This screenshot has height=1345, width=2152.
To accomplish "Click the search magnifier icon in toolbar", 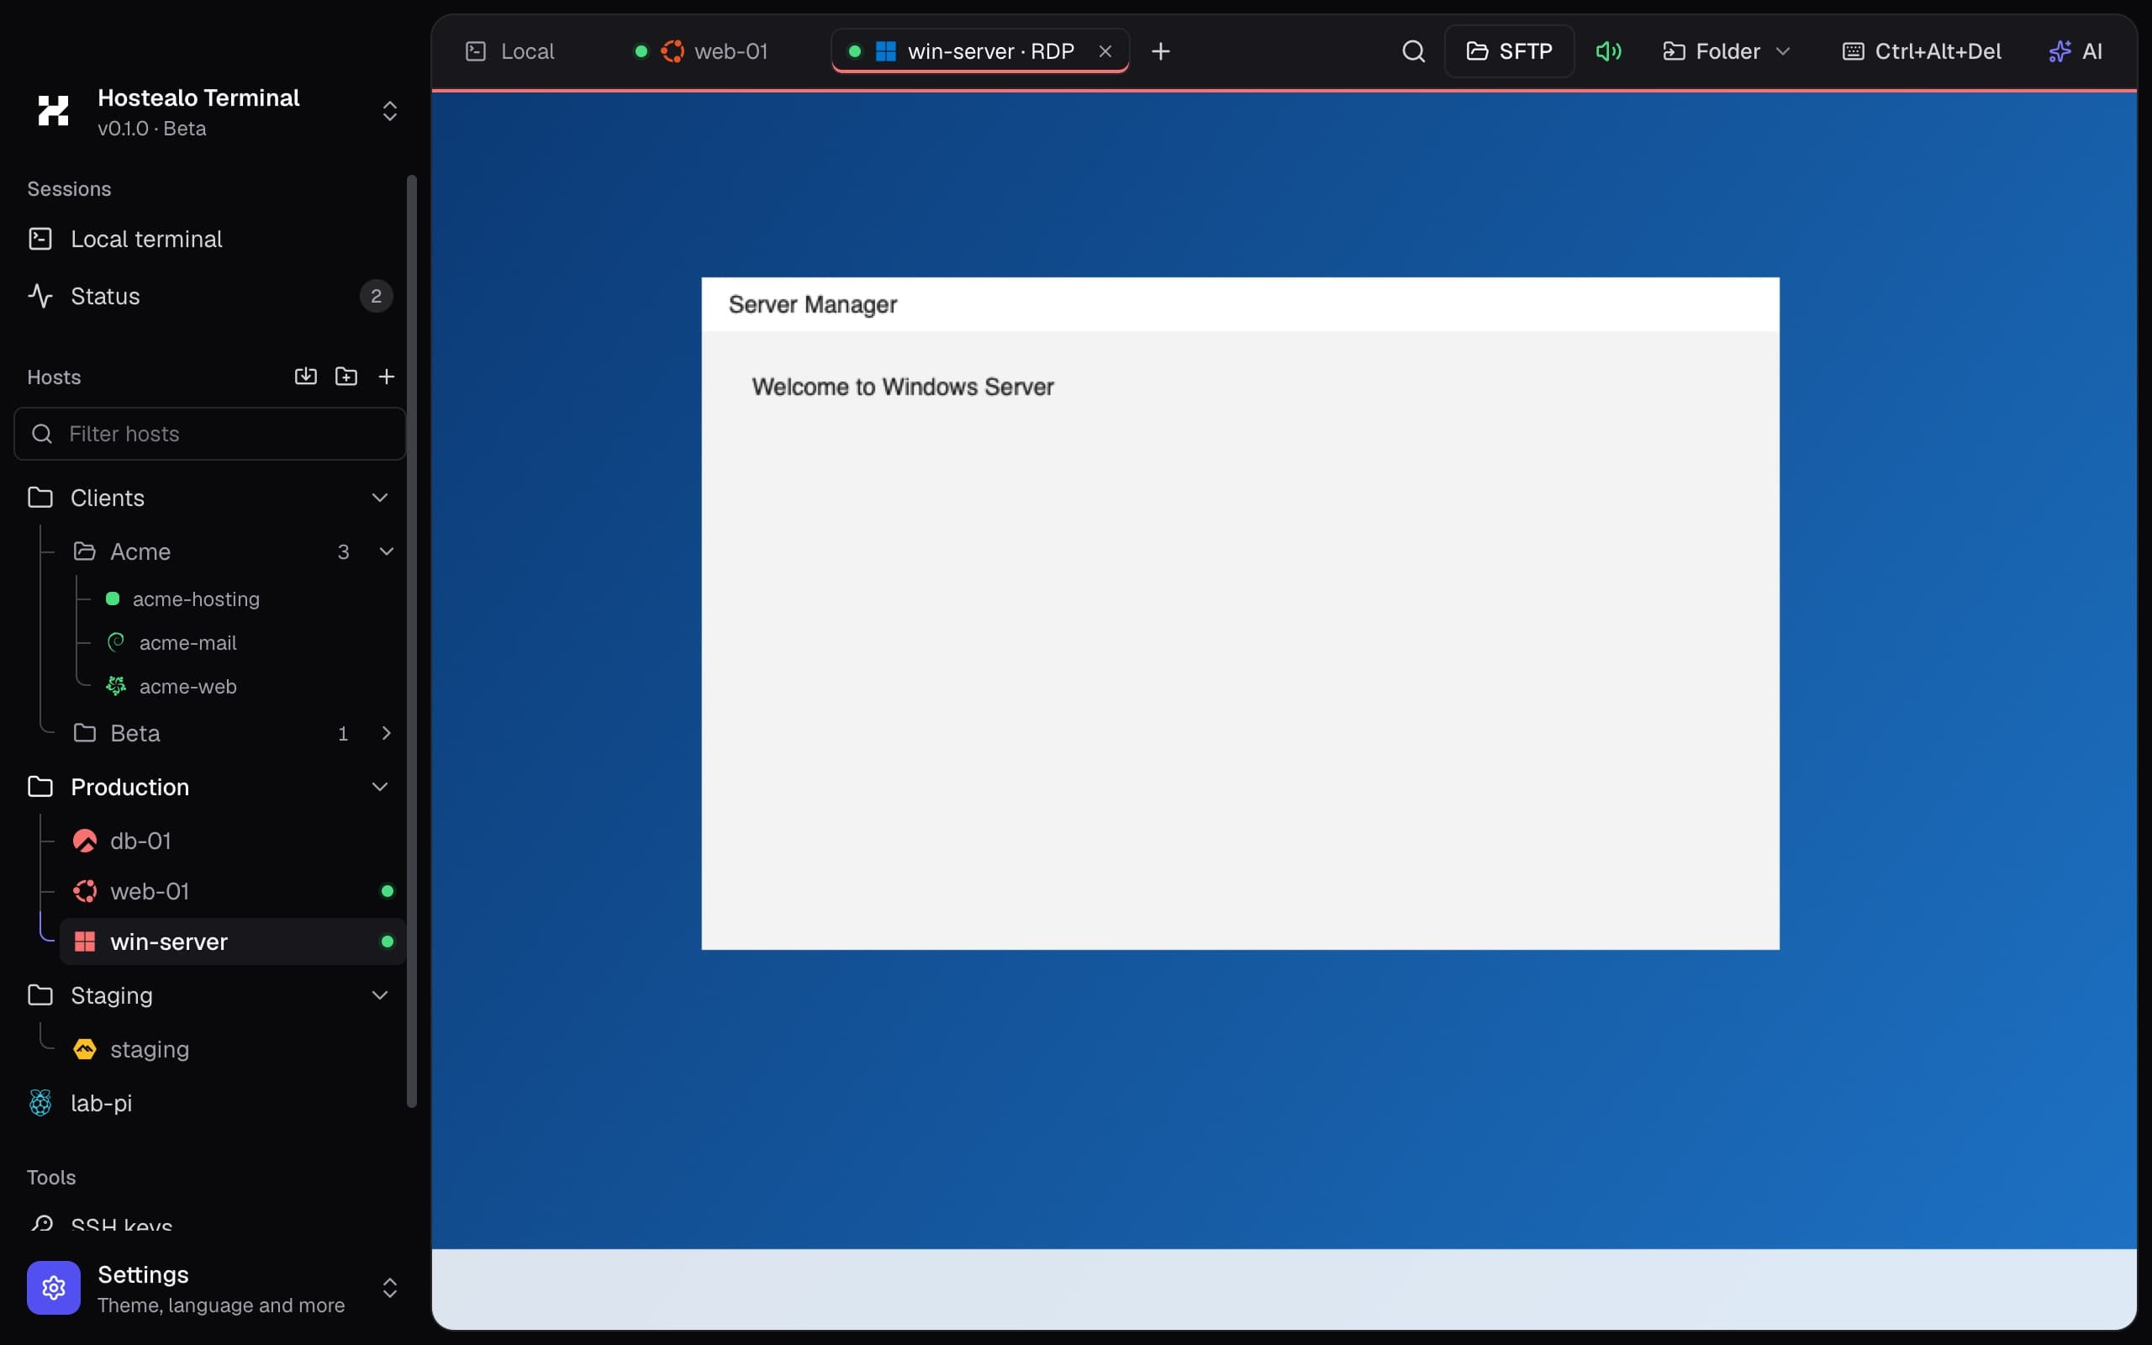I will pyautogui.click(x=1413, y=51).
